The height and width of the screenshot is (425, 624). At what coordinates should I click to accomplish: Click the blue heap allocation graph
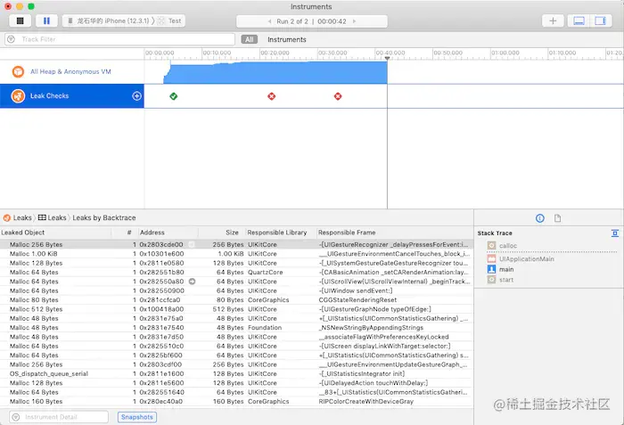[x=275, y=72]
